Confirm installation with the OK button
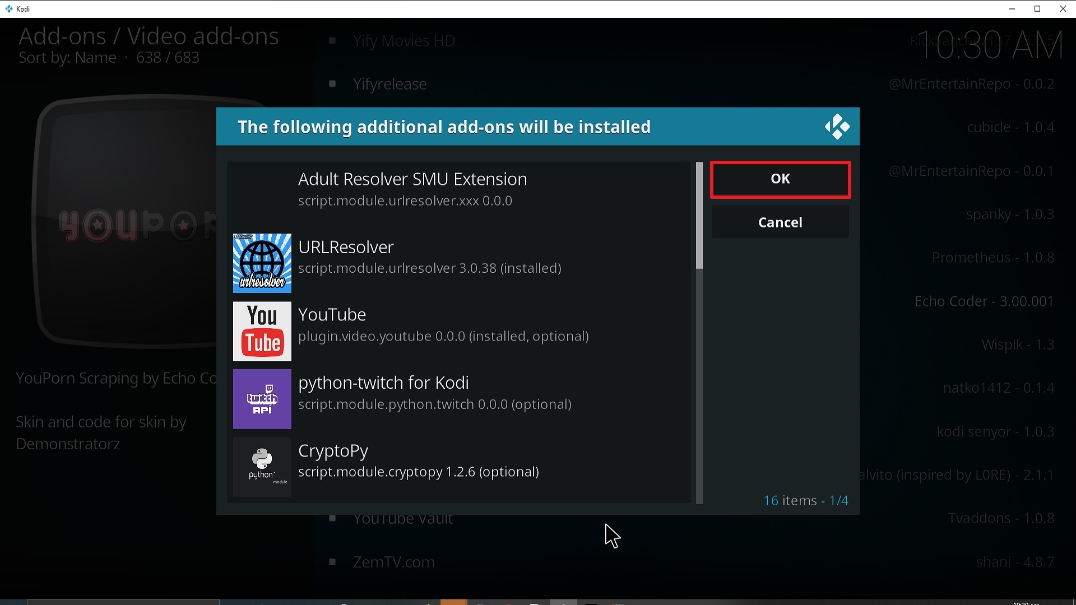1076x605 pixels. (780, 179)
